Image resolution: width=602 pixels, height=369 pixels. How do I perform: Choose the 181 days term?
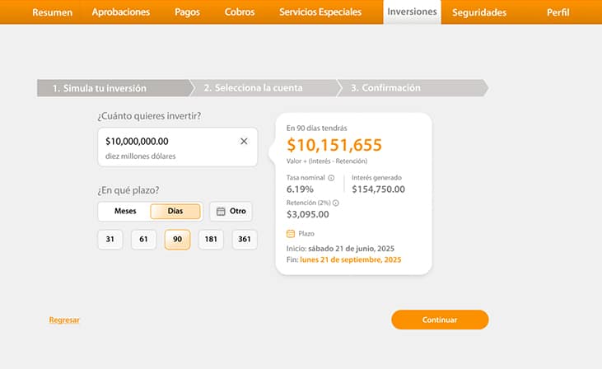point(210,240)
